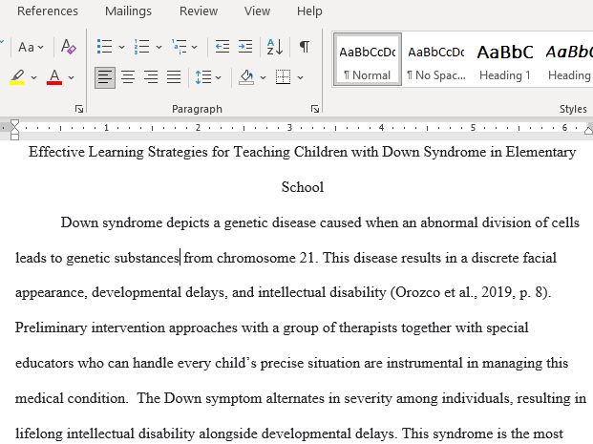Open the Change Case dropdown arrow
The height and width of the screenshot is (444, 593).
point(41,48)
